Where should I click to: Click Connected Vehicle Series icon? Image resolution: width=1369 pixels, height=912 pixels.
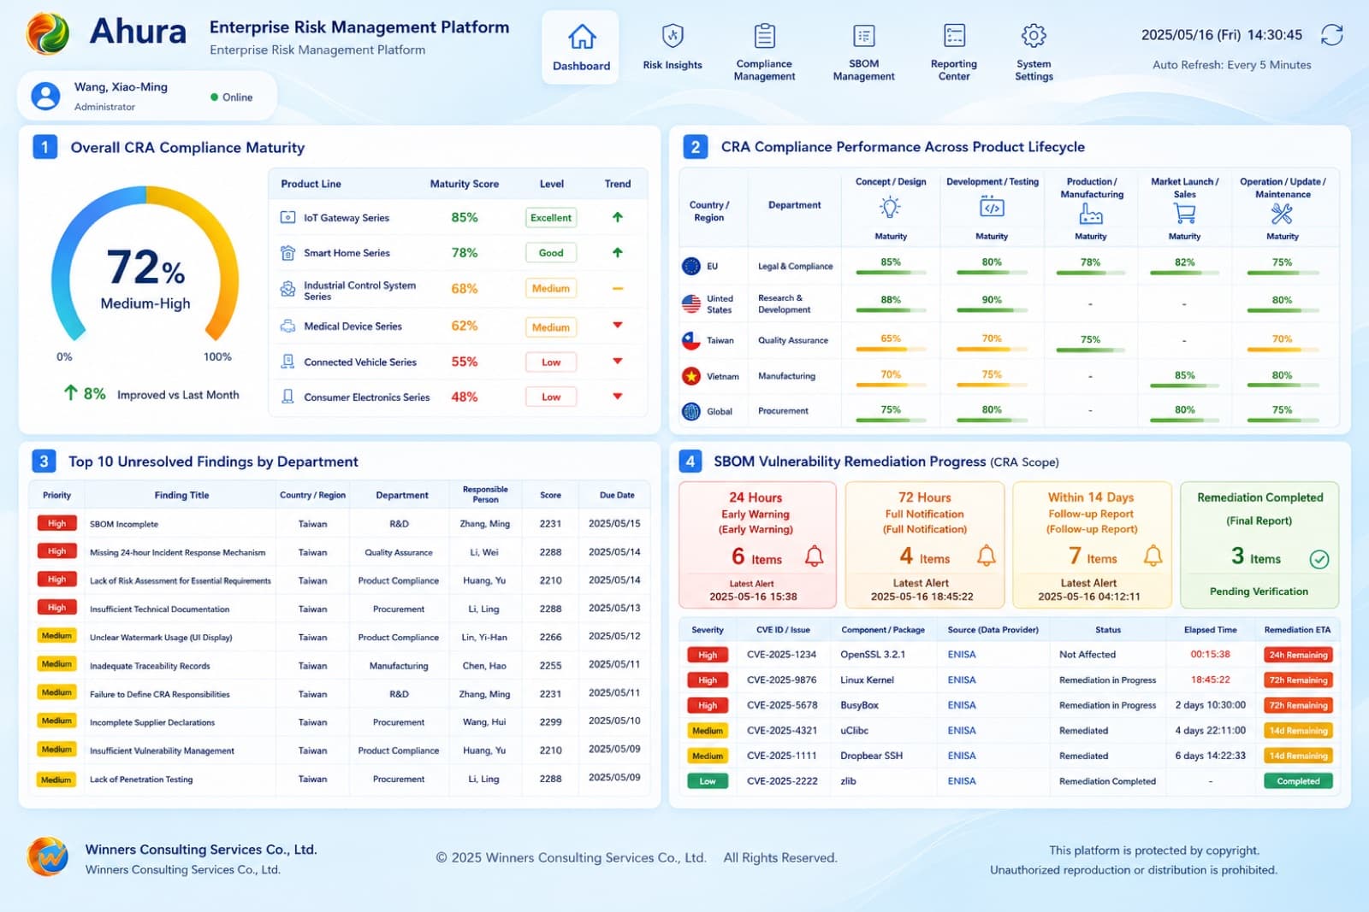(x=288, y=362)
